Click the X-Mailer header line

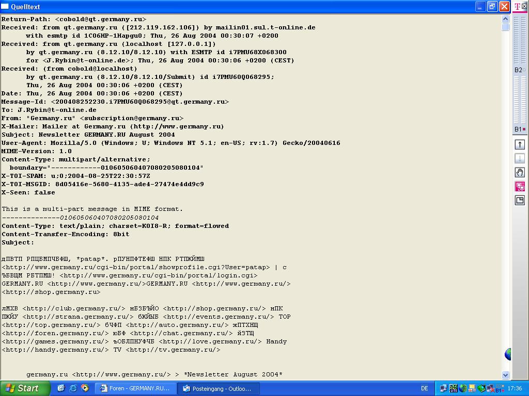pyautogui.click(x=113, y=127)
